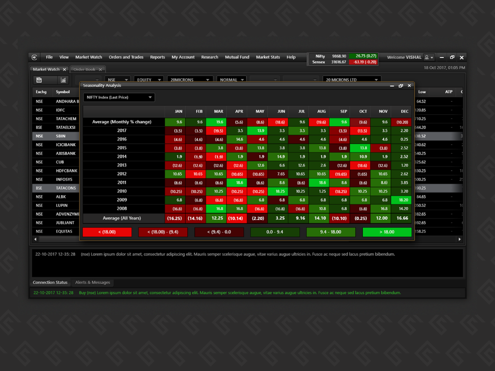Image resolution: width=495 pixels, height=371 pixels.
Task: Select the ICICIBANK row in Market Watch
Action: [56, 145]
